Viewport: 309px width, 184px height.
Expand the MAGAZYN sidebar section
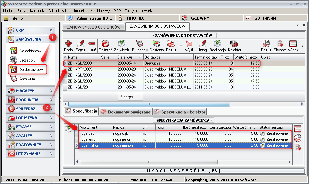coord(30,91)
